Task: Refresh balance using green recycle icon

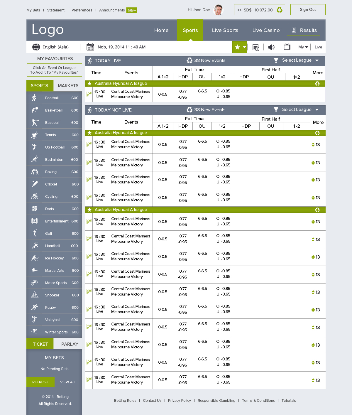Action: [x=280, y=10]
